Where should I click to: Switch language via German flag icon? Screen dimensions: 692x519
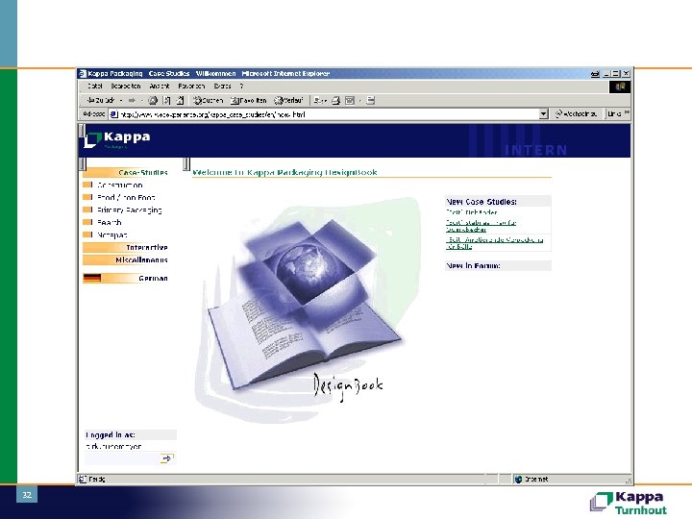[92, 278]
